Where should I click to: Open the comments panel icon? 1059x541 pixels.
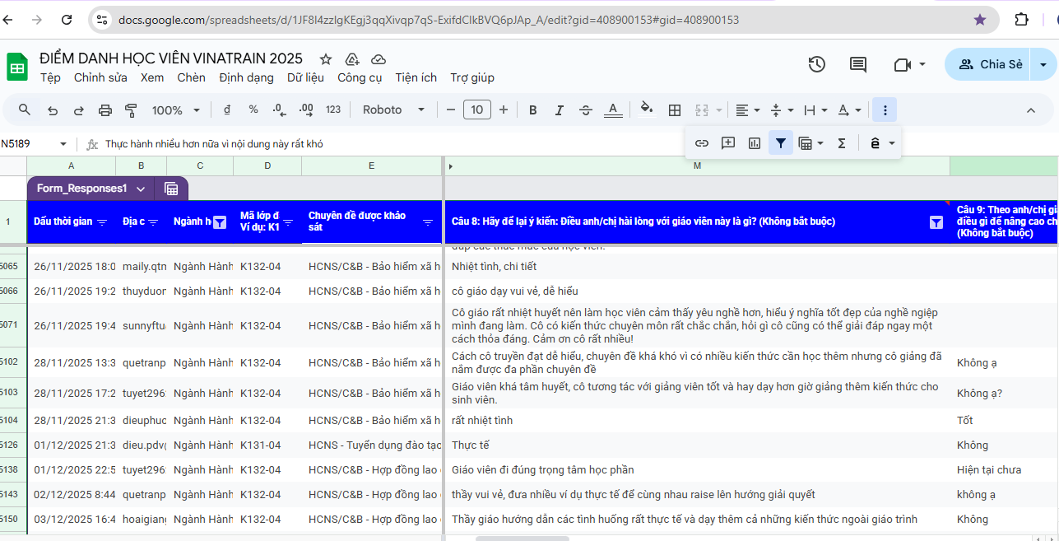[x=858, y=64]
